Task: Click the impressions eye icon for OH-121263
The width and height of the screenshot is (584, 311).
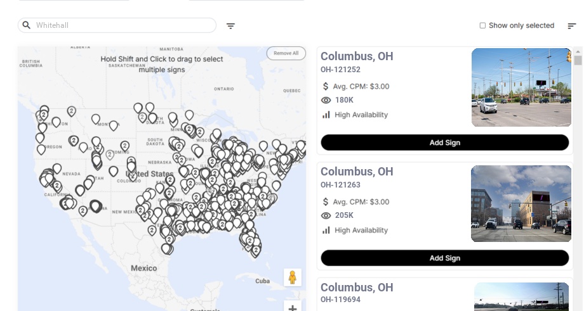Action: coord(326,215)
